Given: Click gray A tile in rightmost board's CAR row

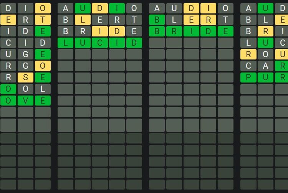Looking at the screenshot, I should 266,66.
